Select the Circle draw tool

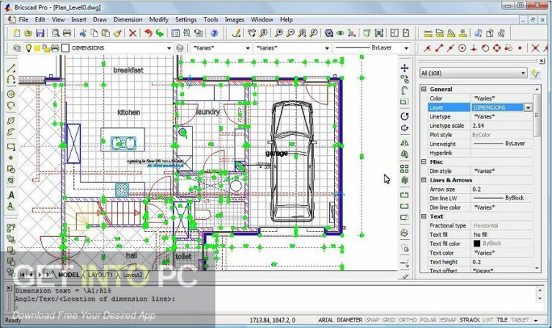11,94
